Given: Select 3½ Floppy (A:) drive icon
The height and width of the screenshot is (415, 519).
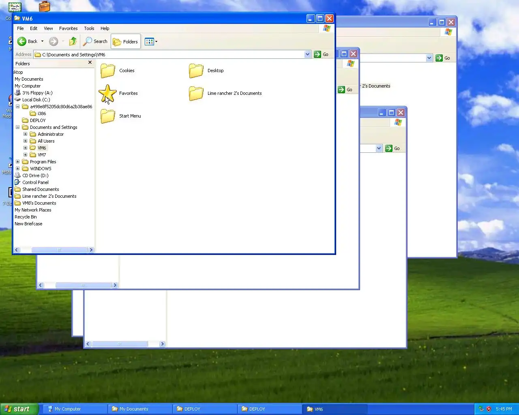Looking at the screenshot, I should (17, 93).
